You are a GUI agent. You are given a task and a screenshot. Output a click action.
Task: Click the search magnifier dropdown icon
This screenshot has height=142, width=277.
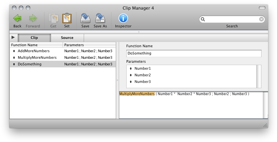tap(203, 19)
